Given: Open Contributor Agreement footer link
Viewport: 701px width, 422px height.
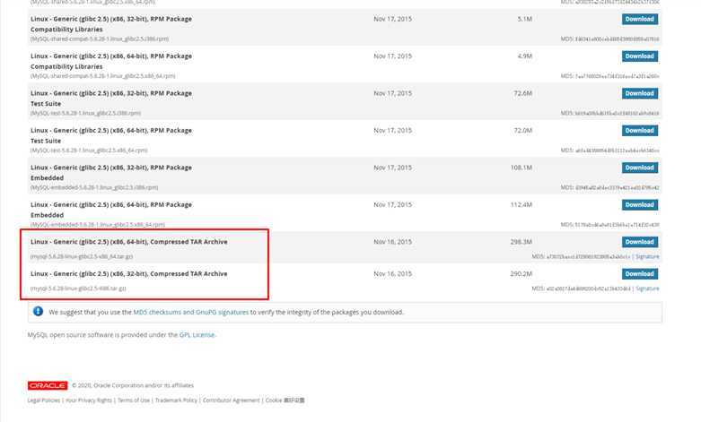Looking at the screenshot, I should 232,400.
